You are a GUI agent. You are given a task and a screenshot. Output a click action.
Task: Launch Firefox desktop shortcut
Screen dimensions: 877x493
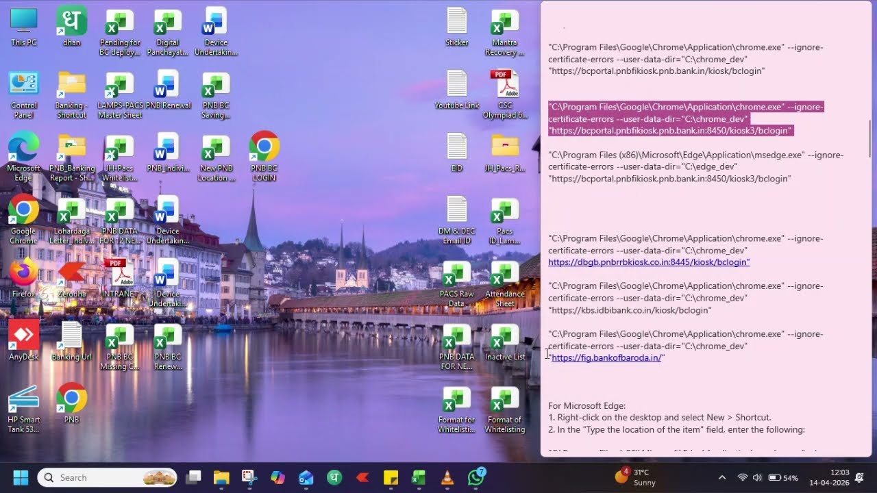[23, 278]
